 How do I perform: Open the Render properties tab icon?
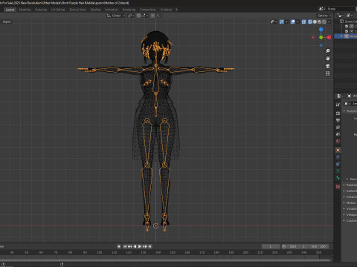pos(338,113)
